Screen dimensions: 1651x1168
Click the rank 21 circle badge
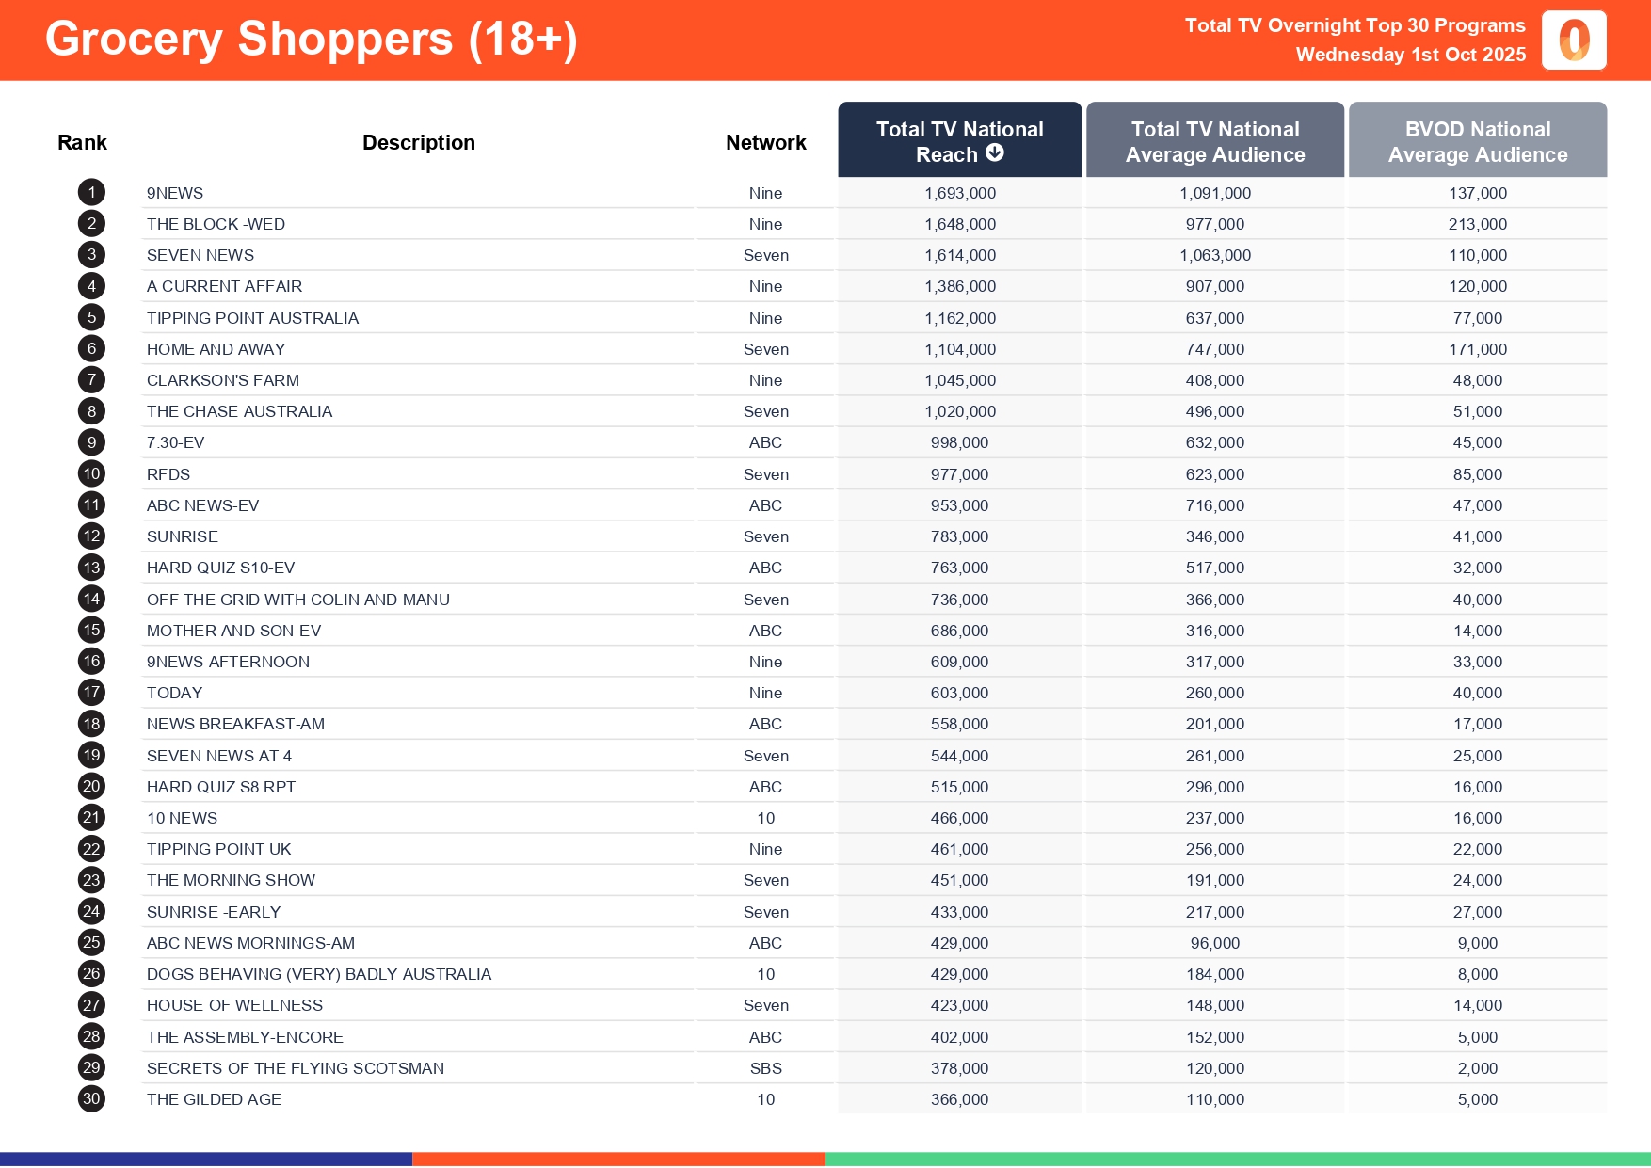coord(91,818)
